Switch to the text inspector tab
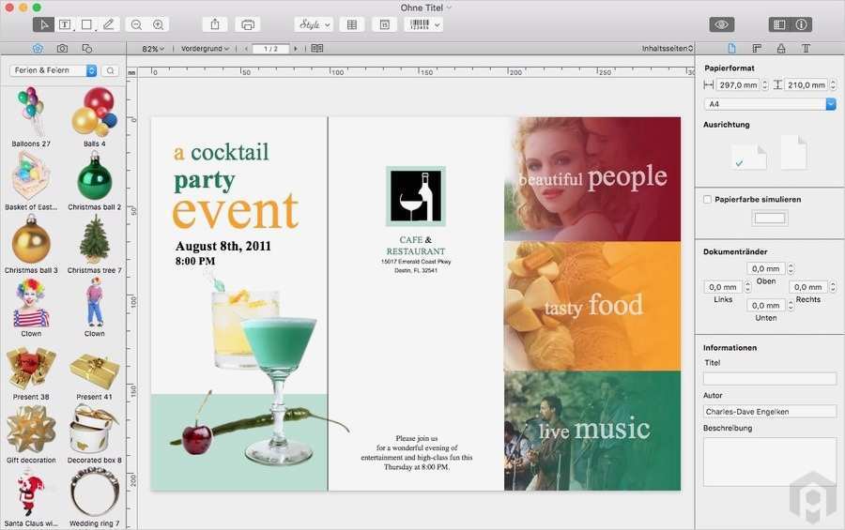The height and width of the screenshot is (530, 845). click(x=806, y=48)
